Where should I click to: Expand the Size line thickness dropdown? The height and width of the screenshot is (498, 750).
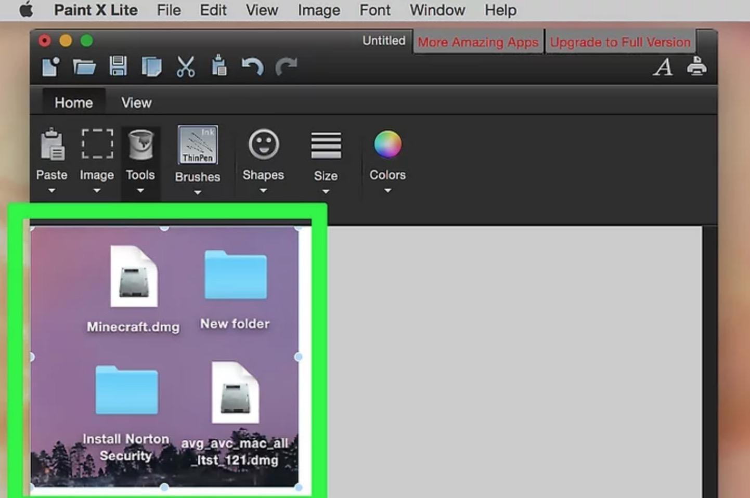326,160
